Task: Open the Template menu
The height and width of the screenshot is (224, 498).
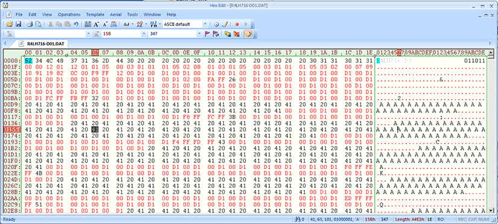Action: click(95, 14)
